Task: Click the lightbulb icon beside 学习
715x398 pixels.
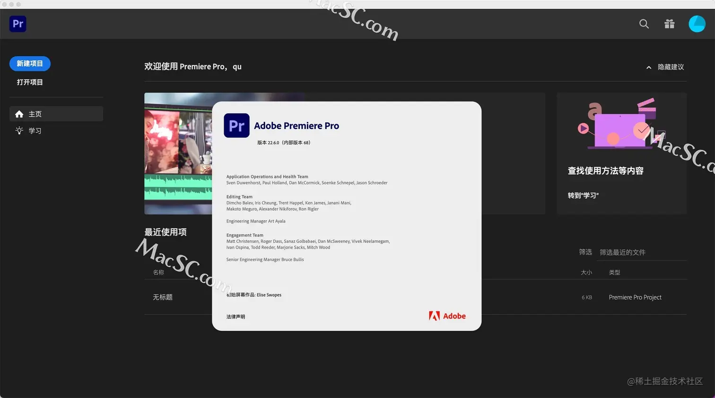Action: (x=19, y=131)
